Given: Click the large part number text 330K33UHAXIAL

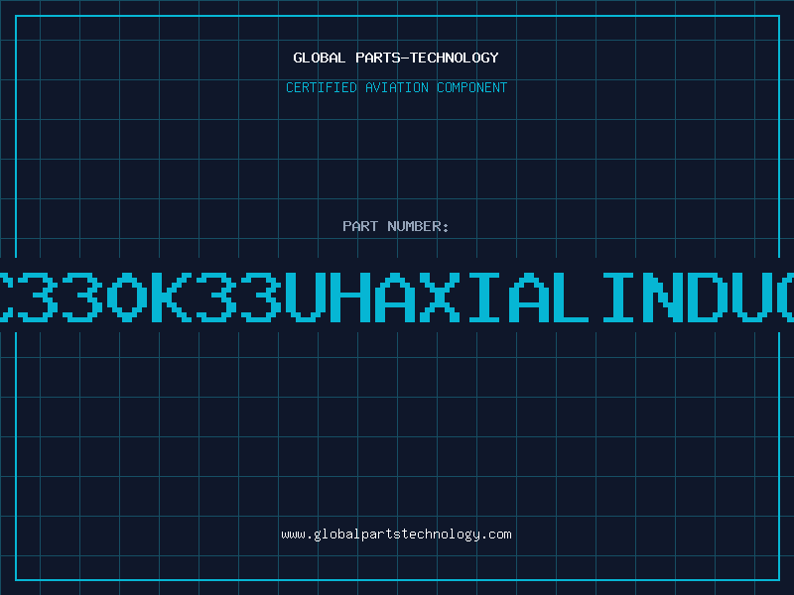Looking at the screenshot, I should [304, 297].
